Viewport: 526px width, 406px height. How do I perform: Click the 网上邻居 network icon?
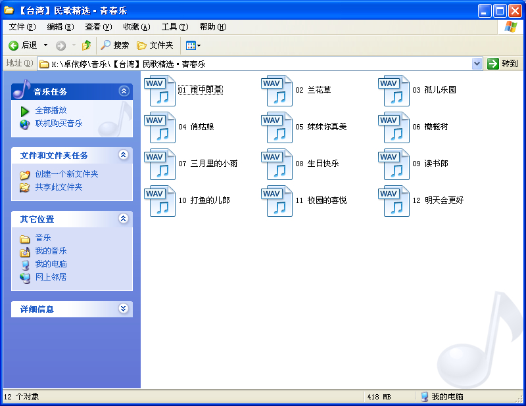coord(25,278)
